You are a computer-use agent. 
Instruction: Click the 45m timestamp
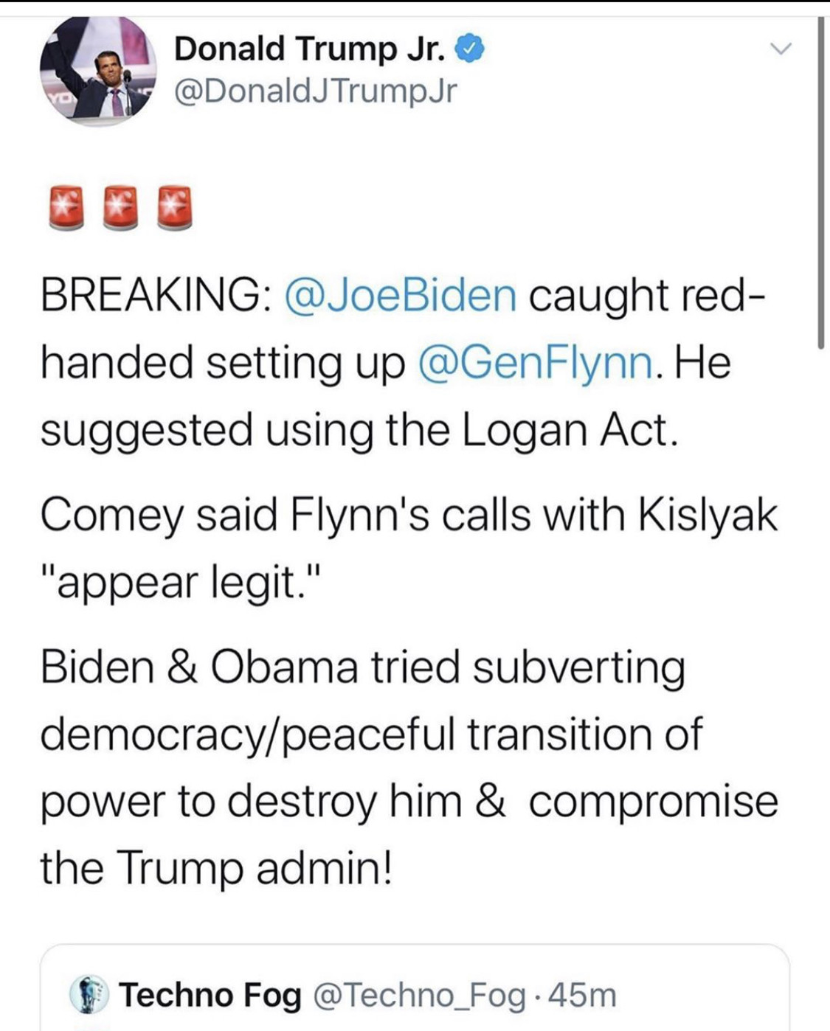[x=582, y=995]
